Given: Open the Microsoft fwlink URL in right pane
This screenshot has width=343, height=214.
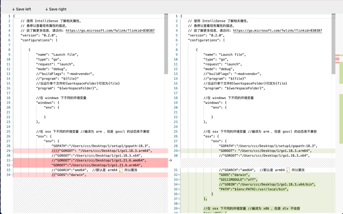Looking at the screenshot, I should pyautogui.click(x=277, y=31).
